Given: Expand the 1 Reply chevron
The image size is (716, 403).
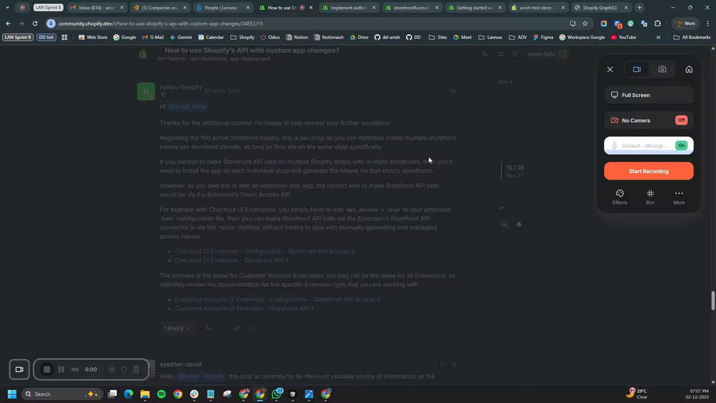Looking at the screenshot, I should 189,329.
